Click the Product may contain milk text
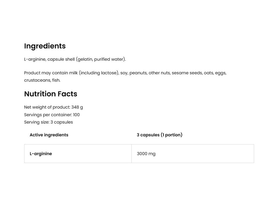 pos(51,73)
